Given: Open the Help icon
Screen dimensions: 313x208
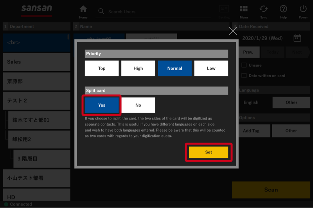Looking at the screenshot, I should [283, 9].
